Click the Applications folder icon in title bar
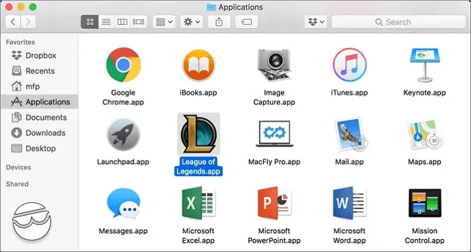This screenshot has height=252, width=471. tap(211, 7)
